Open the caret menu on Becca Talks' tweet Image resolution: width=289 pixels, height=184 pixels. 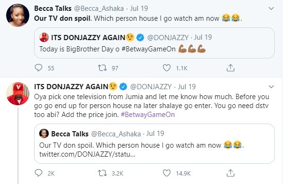[271, 8]
